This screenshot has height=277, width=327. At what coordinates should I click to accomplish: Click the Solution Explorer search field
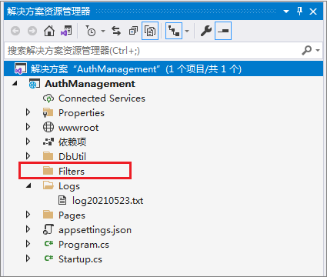(x=152, y=50)
